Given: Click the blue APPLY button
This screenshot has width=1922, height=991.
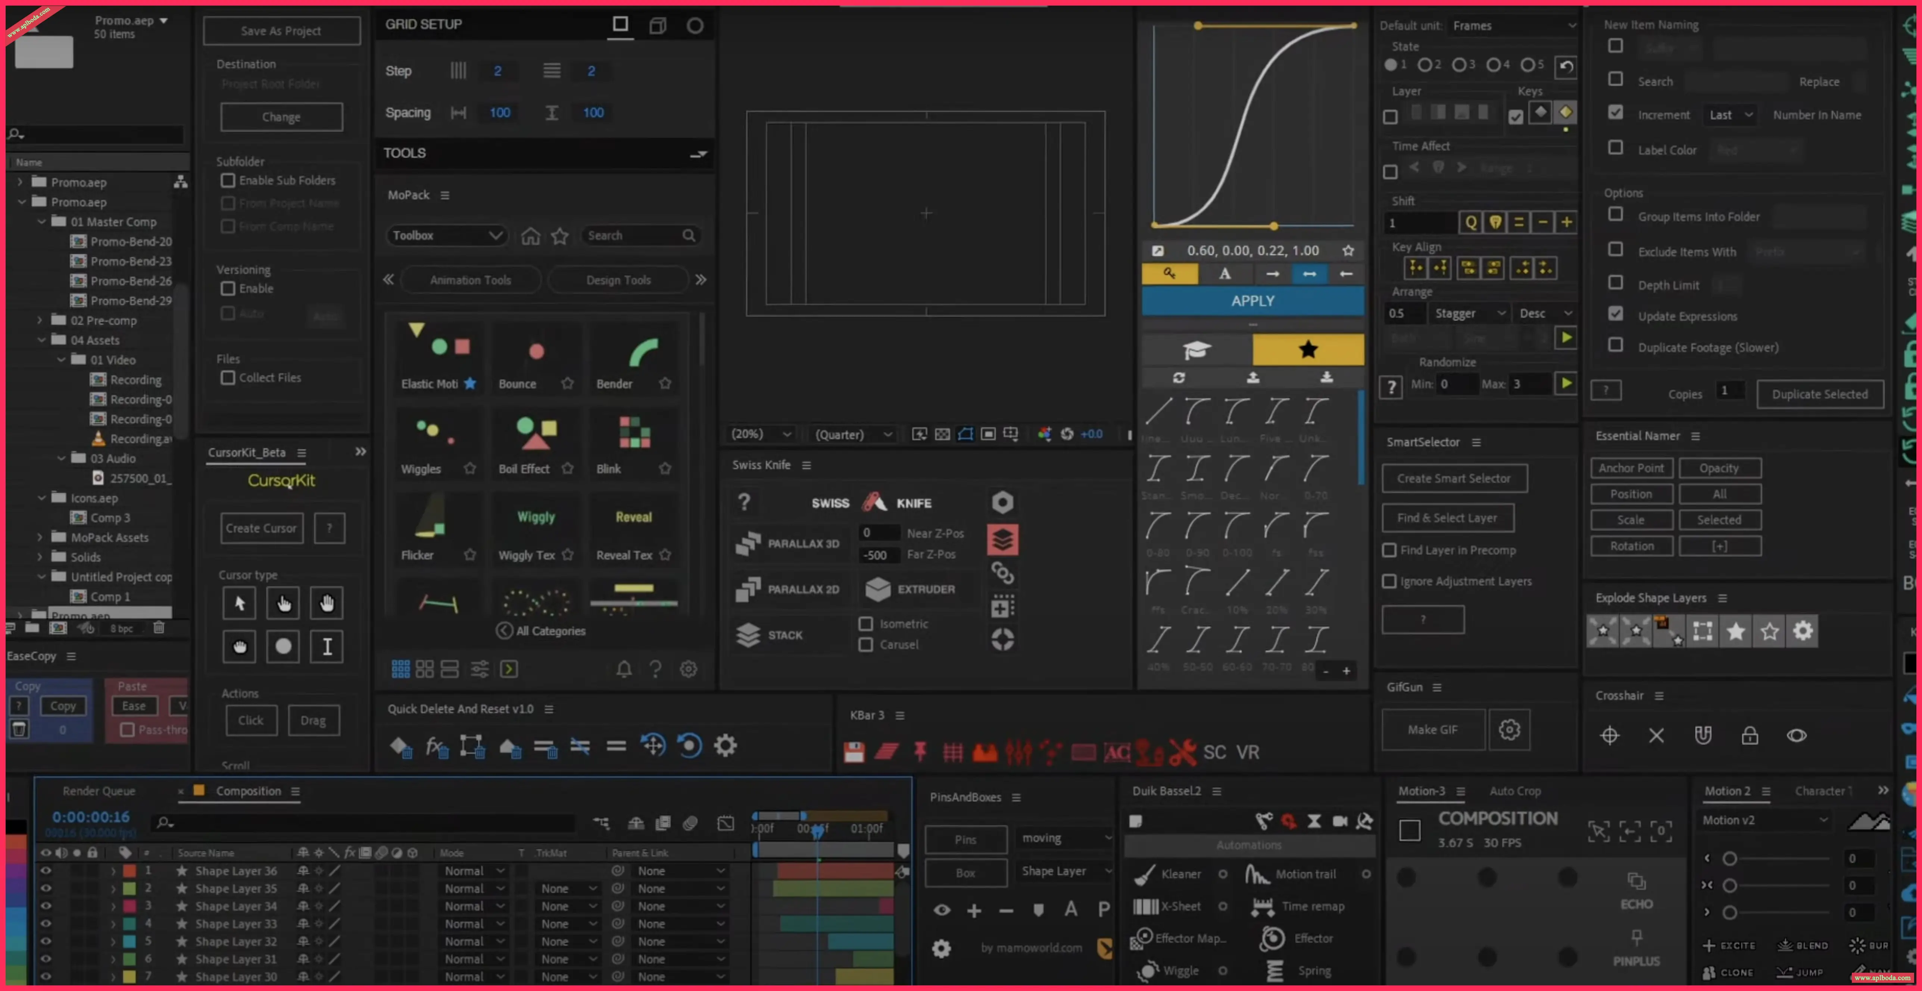Looking at the screenshot, I should [1253, 301].
